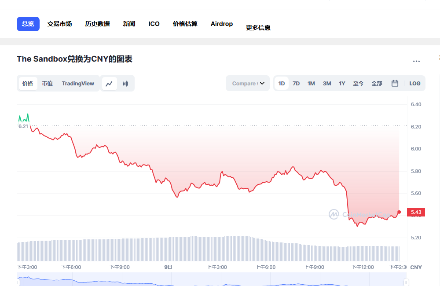Screen dimensions: 440x286
Task: Open the 交易市场 tab
Action: (x=59, y=24)
